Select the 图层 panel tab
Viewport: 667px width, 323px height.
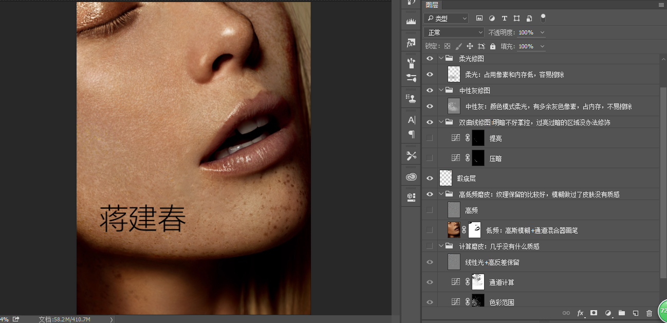pyautogui.click(x=432, y=5)
